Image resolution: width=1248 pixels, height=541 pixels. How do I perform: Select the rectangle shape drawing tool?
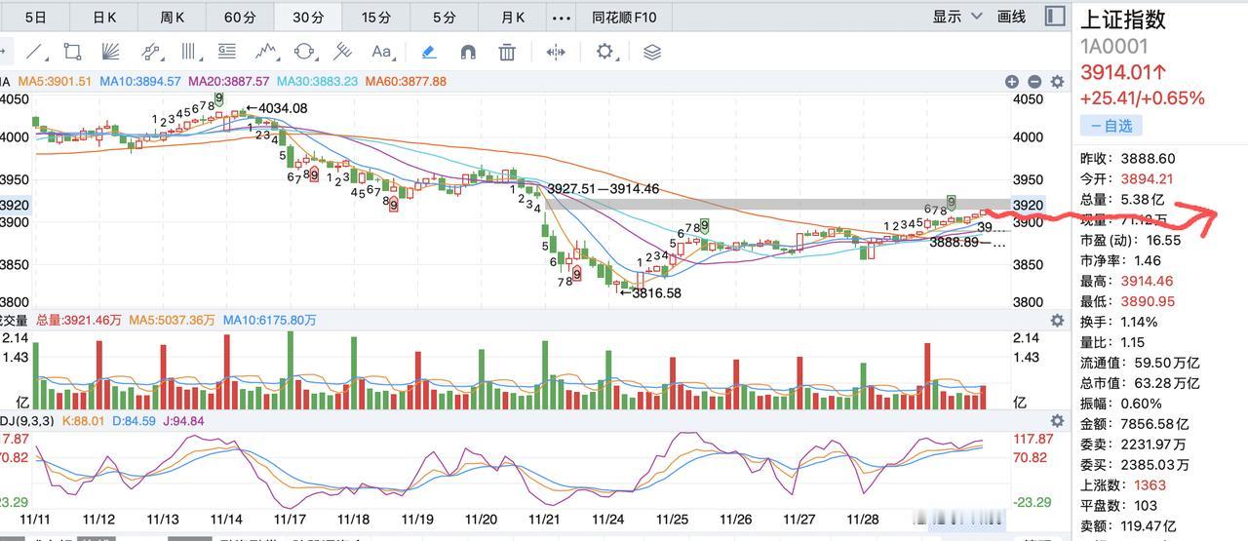(x=72, y=52)
